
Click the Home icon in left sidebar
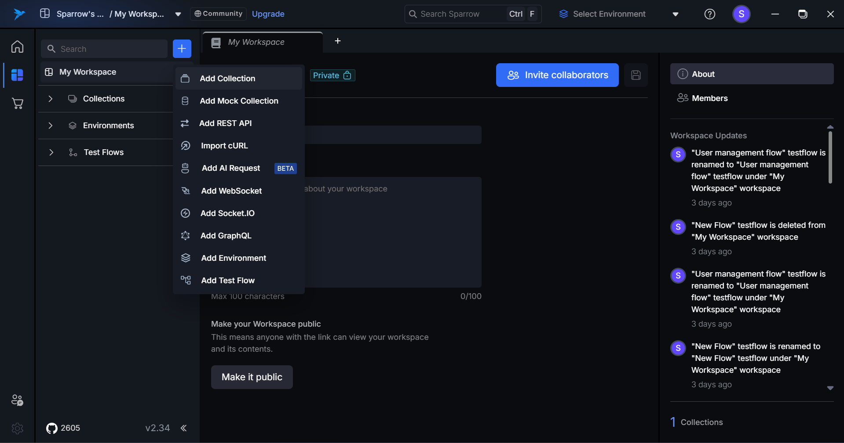coord(17,47)
